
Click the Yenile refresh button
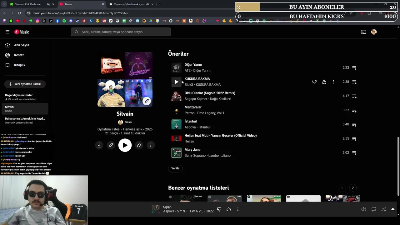coord(175,168)
